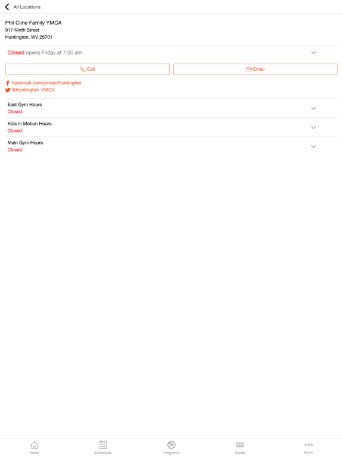Viewport: 343px width, 457px height.
Task: Go back using the back arrow icon
Action: click(7, 7)
